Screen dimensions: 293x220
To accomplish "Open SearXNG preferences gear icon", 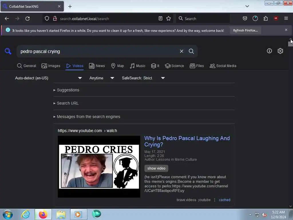I will click(x=280, y=51).
